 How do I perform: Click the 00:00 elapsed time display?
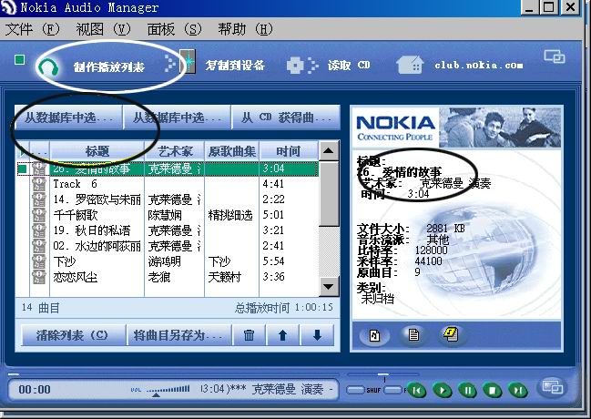pyautogui.click(x=35, y=389)
